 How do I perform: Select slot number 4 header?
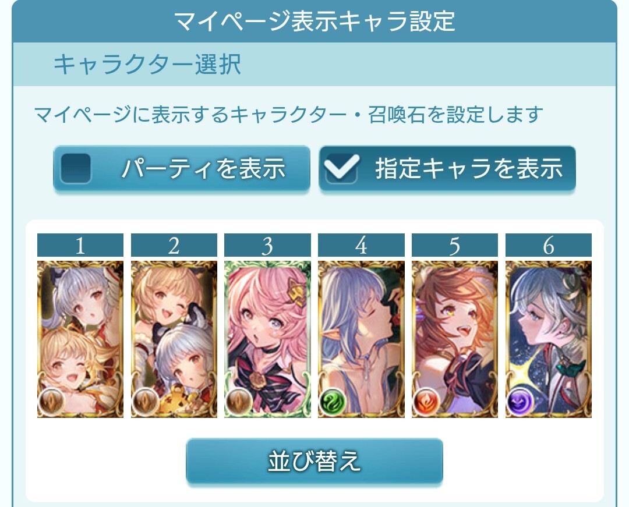(x=361, y=245)
